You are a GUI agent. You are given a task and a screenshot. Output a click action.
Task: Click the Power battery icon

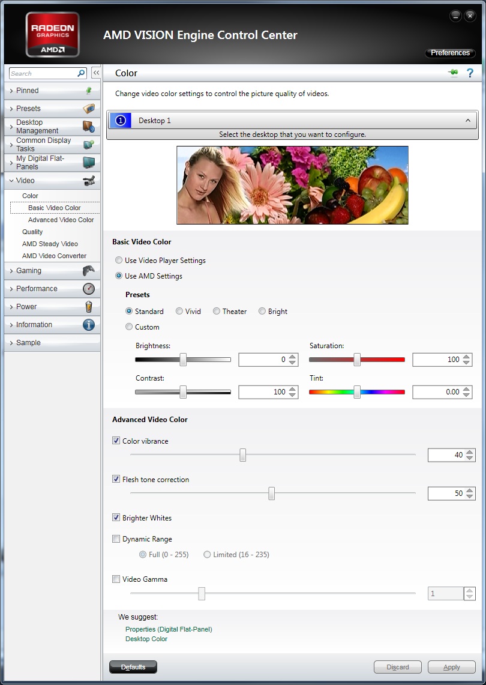(89, 307)
